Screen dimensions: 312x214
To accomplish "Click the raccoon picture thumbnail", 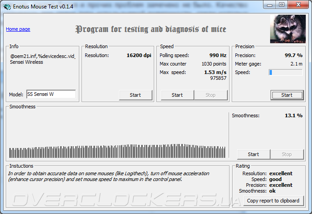I will click(x=288, y=29).
